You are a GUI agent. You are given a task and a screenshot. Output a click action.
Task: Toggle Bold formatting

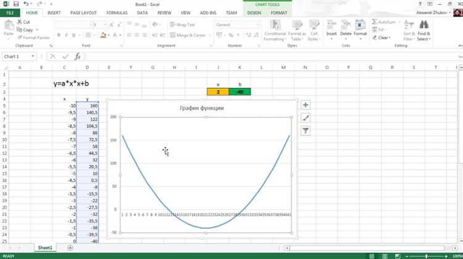click(59, 35)
